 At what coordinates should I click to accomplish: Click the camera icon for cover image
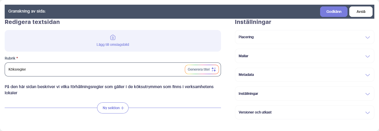[x=113, y=37]
